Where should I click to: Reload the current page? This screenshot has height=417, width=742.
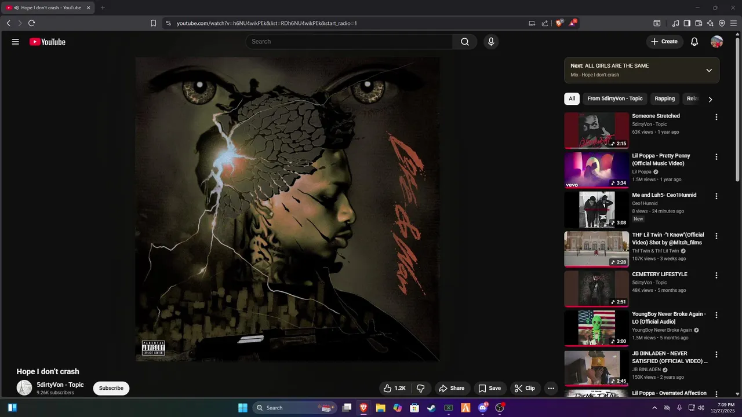pos(31,23)
